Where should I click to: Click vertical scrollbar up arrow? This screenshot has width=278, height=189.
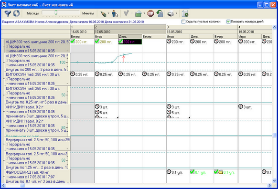(274, 27)
